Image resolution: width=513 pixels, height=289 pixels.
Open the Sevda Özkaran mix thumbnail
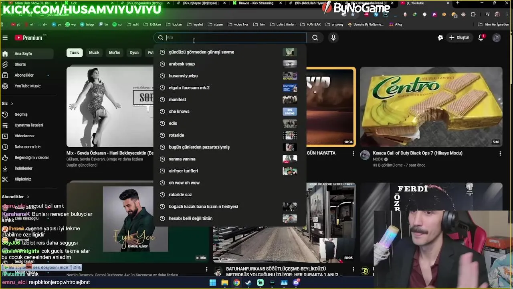click(x=110, y=107)
